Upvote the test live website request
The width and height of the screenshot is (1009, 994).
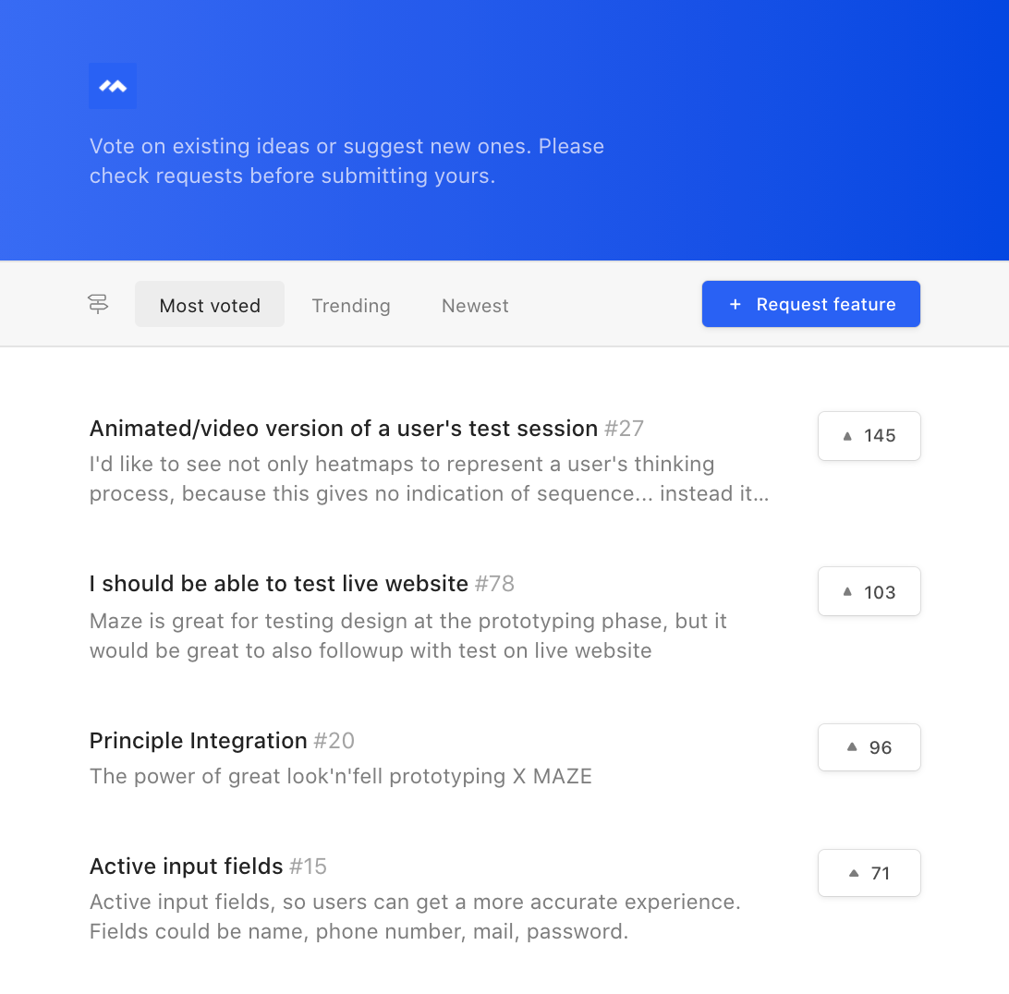pos(869,592)
